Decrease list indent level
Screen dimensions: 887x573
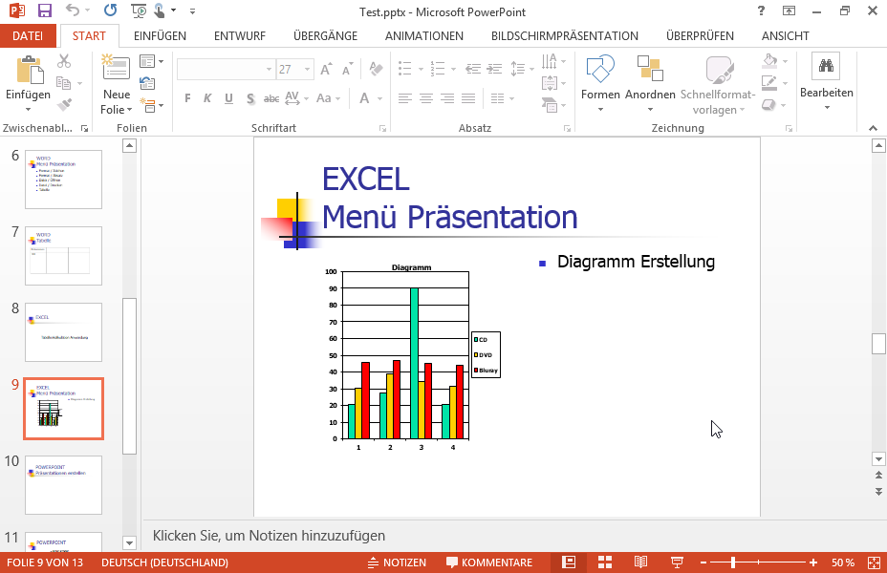(473, 70)
